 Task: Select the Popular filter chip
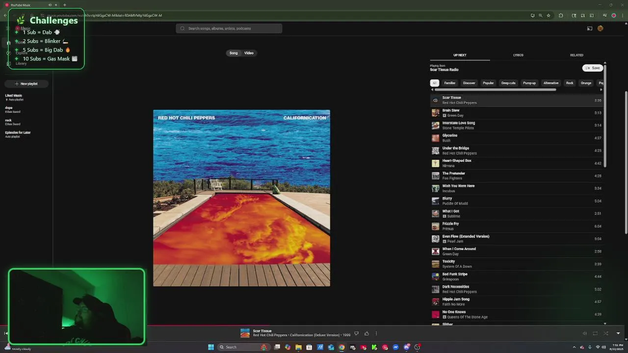click(x=488, y=83)
